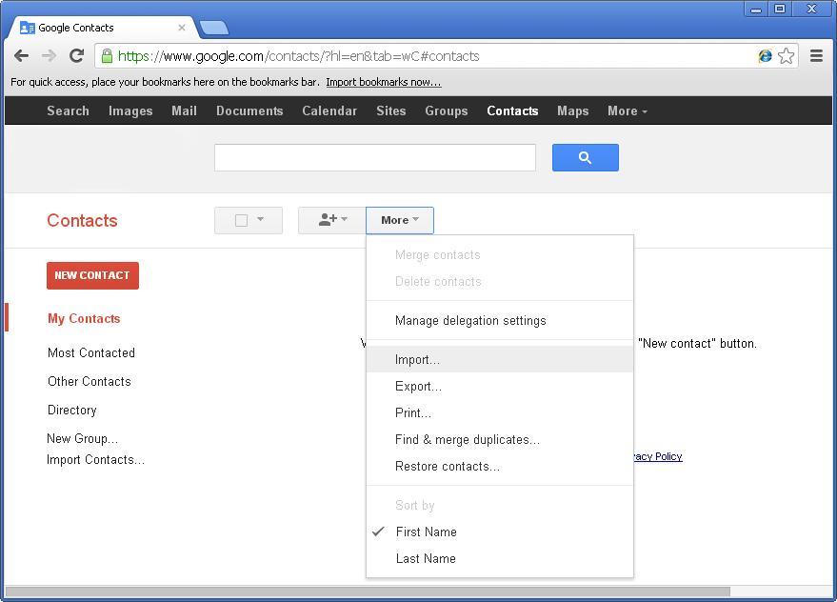Select Export... from the open menu
Screen dimensions: 837x602
point(418,386)
